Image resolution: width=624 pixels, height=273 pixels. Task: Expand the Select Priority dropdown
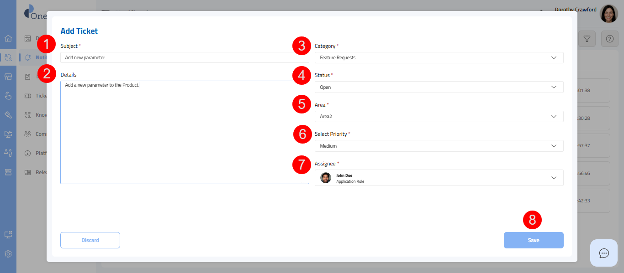[439, 146]
